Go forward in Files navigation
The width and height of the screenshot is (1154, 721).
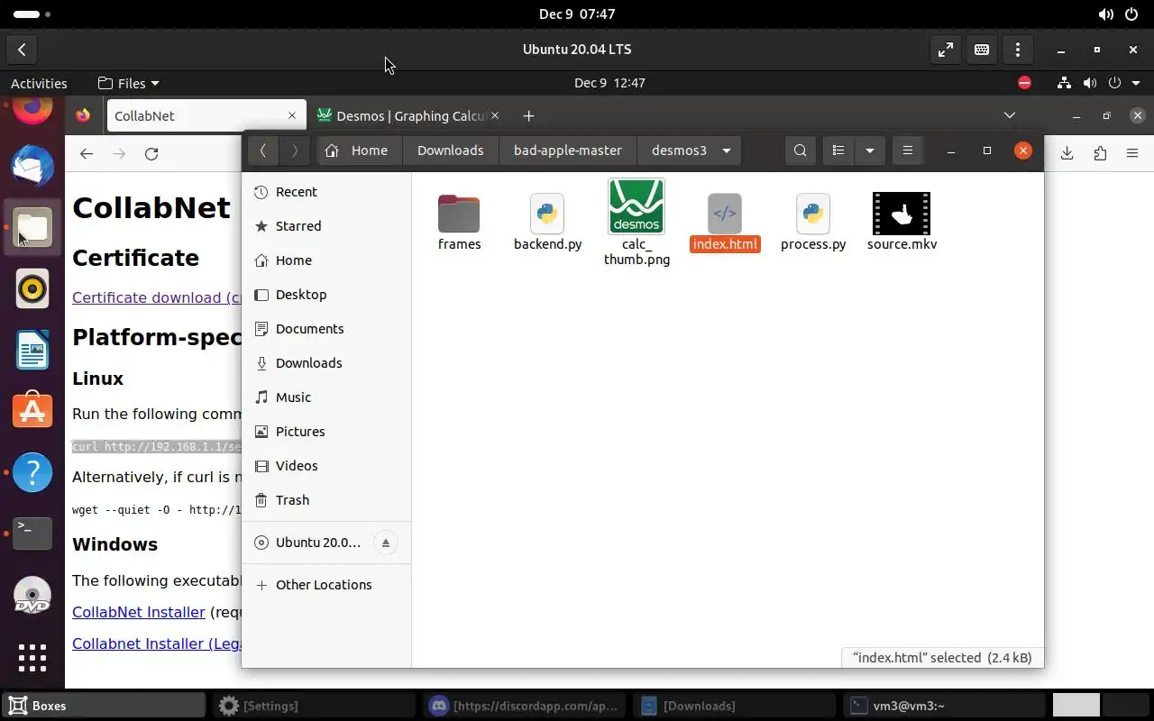click(x=295, y=151)
